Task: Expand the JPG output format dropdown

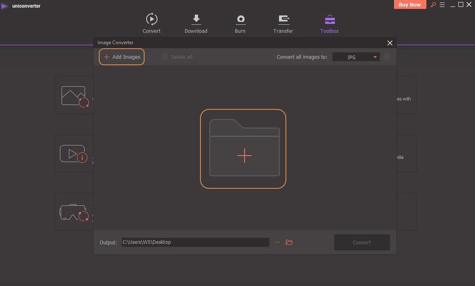Action: coord(356,57)
